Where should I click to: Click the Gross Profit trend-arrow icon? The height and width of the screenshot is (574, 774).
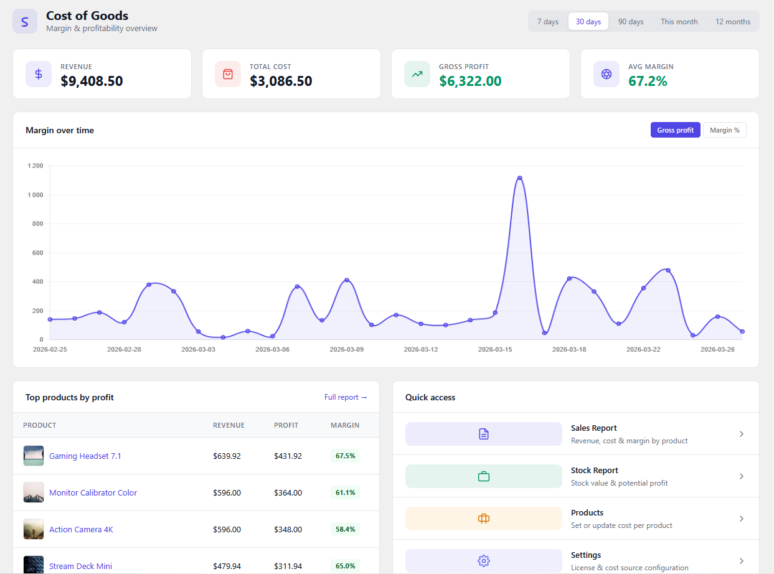point(417,73)
